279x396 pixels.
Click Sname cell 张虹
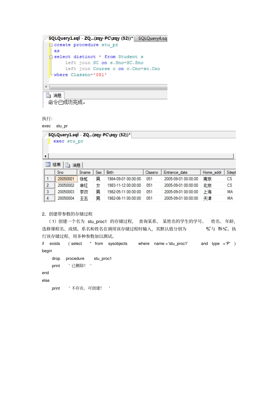(85, 179)
